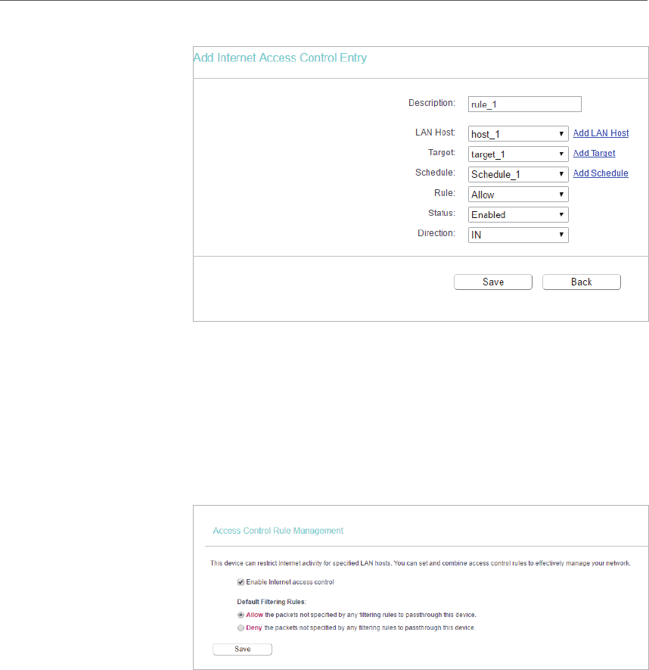Open the Rule dropdown set to Allow

518,195
